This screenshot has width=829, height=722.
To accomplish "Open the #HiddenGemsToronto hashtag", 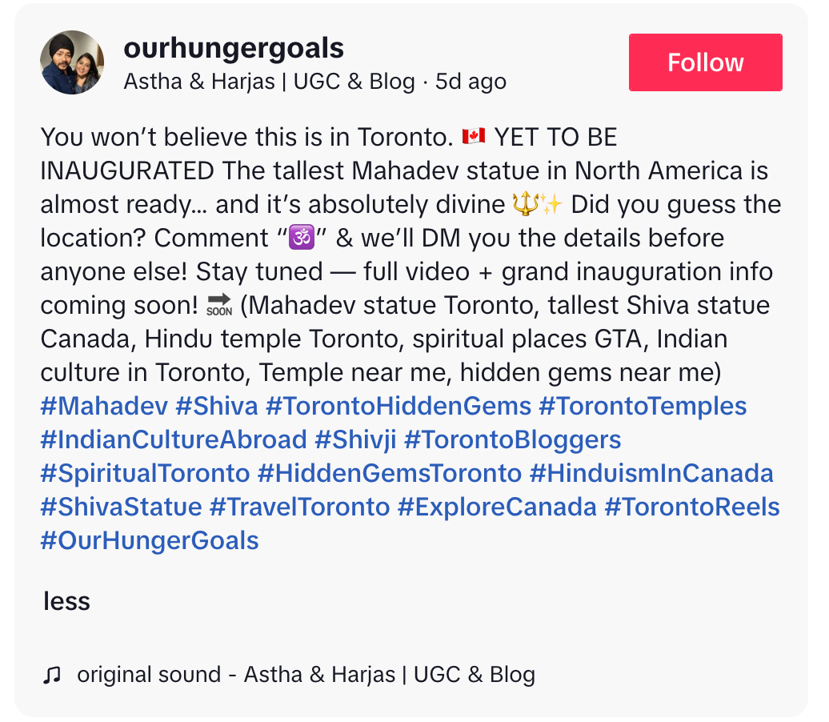I will point(390,473).
